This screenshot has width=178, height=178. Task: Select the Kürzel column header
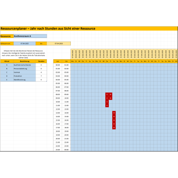7,61
